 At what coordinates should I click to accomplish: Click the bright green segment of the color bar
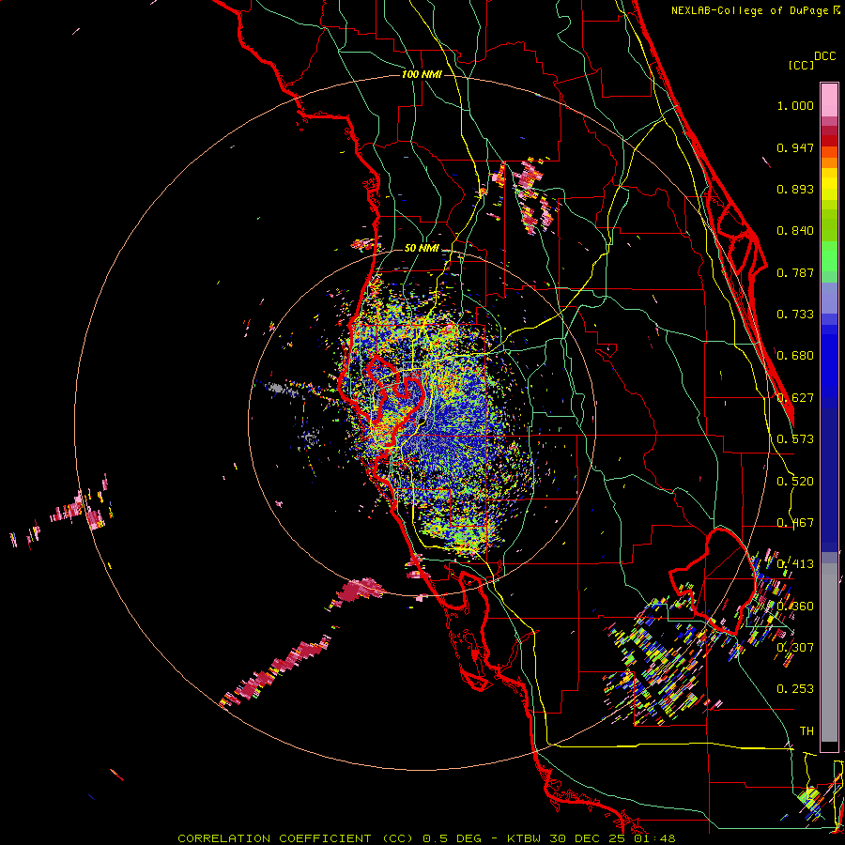coord(829,256)
